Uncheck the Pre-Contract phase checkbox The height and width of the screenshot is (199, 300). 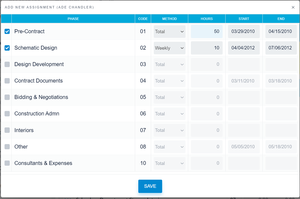pos(7,31)
